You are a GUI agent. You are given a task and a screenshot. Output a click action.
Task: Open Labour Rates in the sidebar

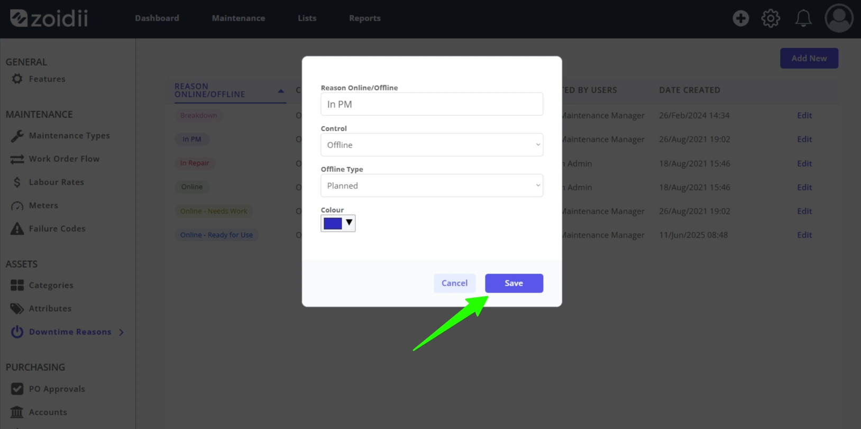click(56, 182)
